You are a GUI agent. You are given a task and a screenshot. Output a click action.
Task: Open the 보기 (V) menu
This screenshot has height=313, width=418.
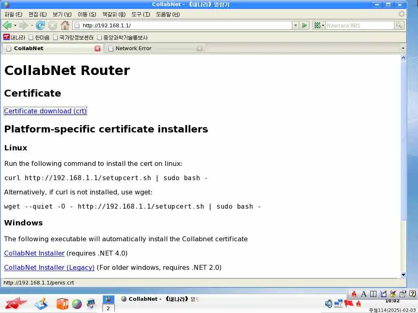(62, 14)
